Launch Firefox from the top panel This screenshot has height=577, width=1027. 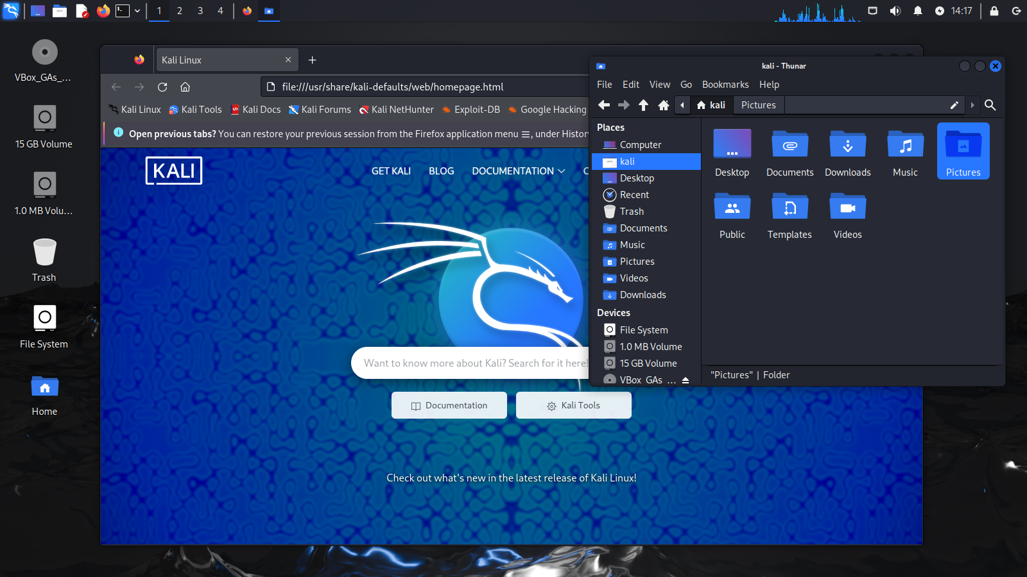(103, 11)
